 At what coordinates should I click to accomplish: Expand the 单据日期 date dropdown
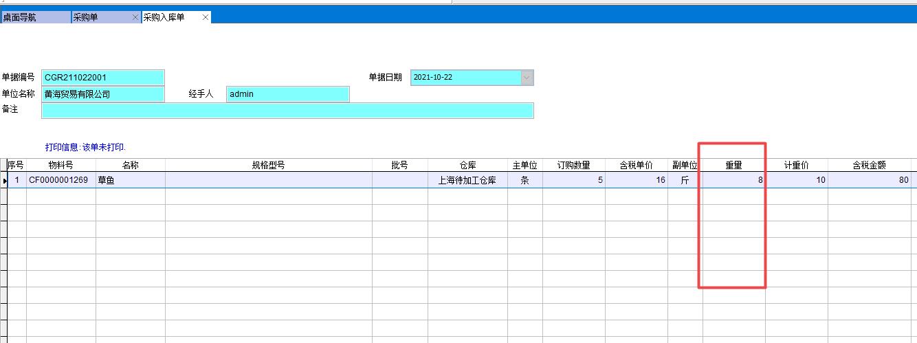(527, 78)
